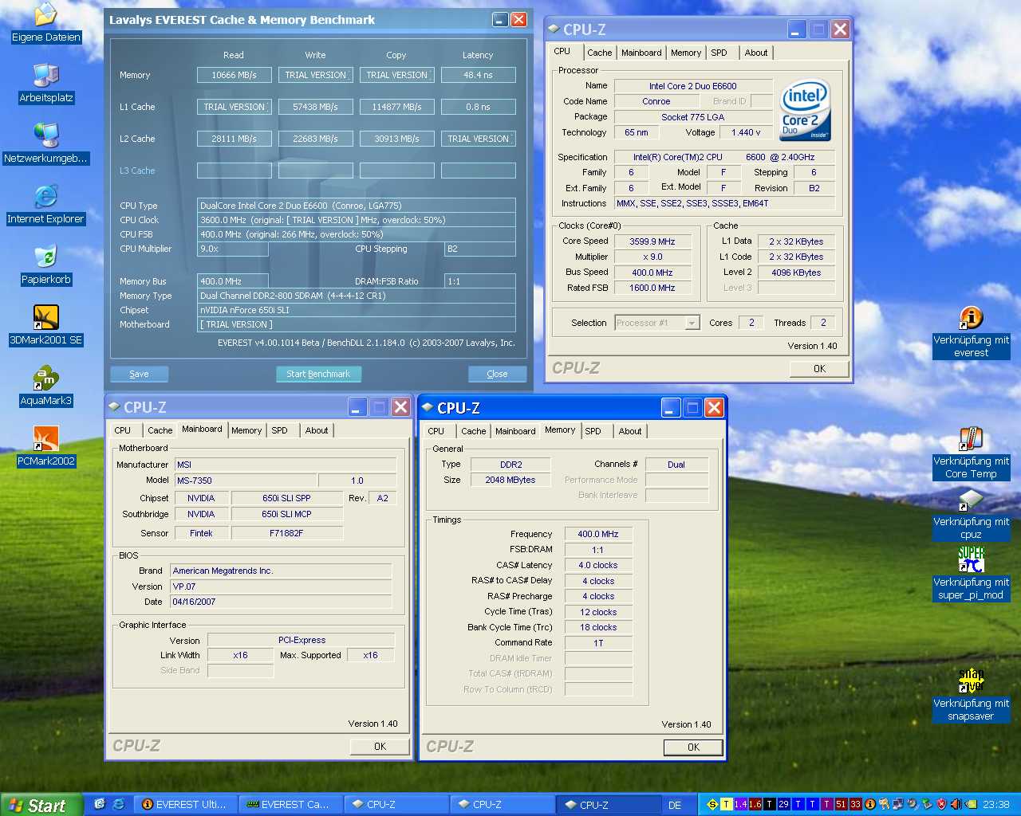Open the Windows Start menu
This screenshot has width=1021, height=816.
[41, 805]
